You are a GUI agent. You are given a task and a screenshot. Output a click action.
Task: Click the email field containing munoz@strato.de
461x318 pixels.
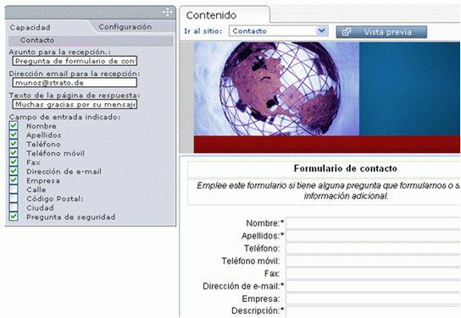(75, 83)
